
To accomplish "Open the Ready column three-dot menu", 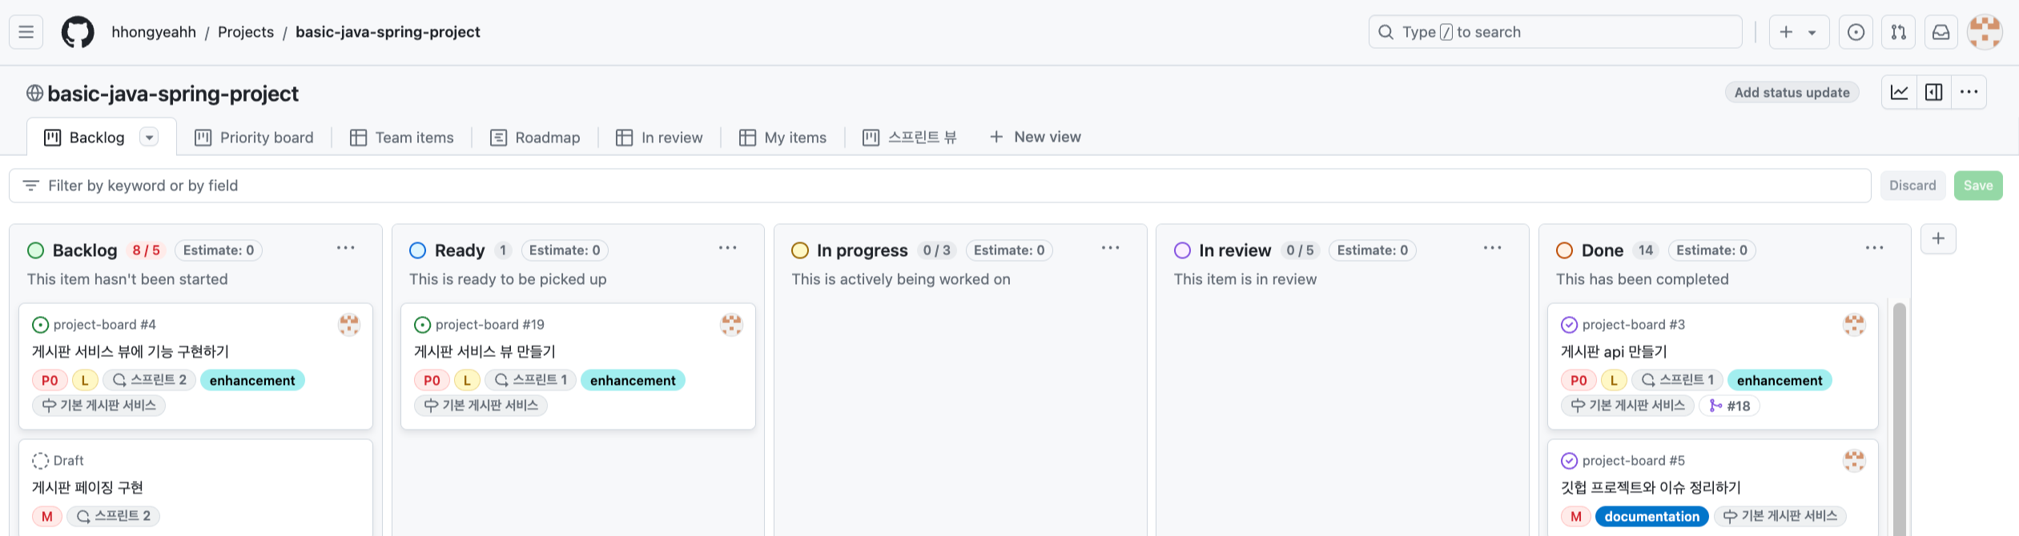I will pyautogui.click(x=727, y=248).
